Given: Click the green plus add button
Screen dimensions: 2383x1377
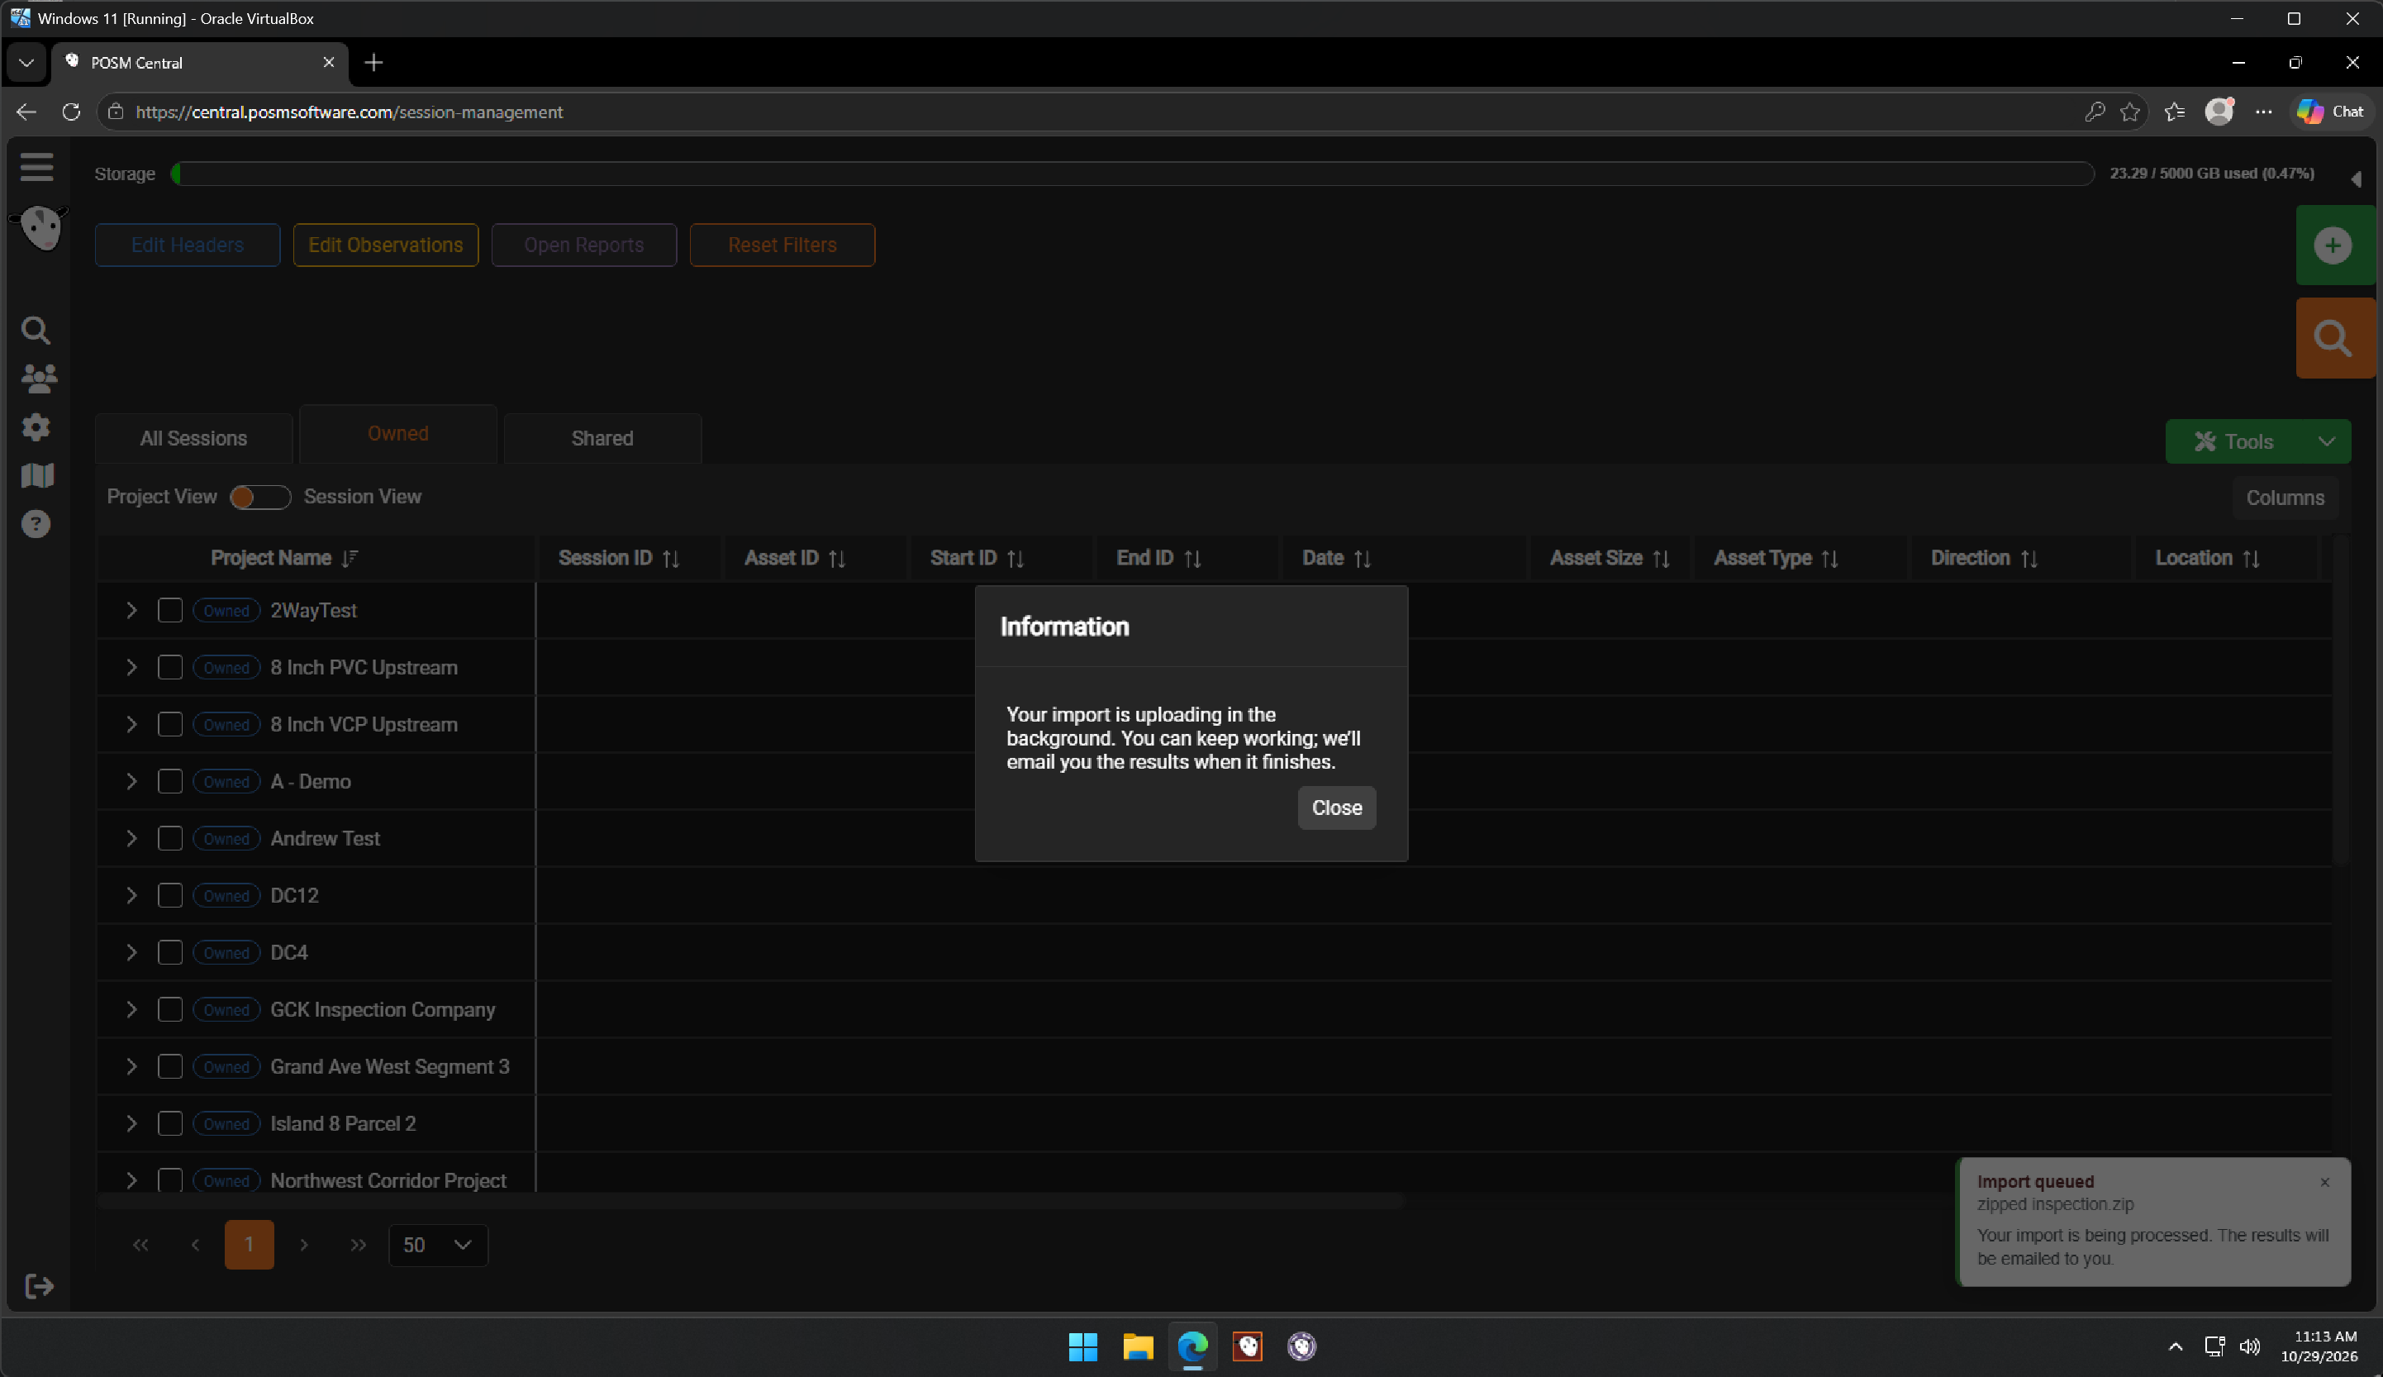Looking at the screenshot, I should coord(2334,245).
